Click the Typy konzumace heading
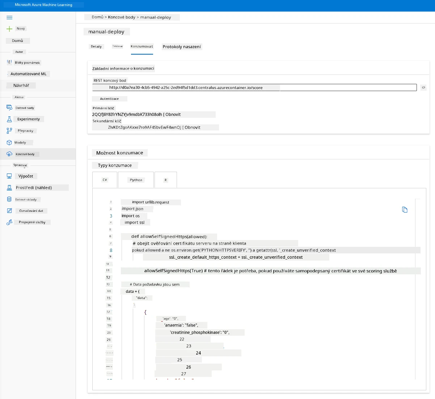 115,165
